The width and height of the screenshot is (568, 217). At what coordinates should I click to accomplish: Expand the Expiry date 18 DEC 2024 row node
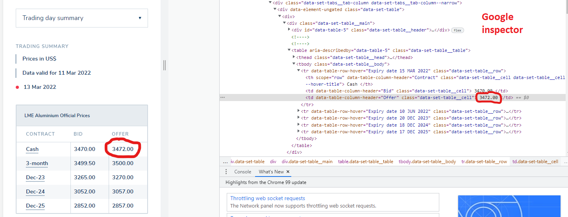299,125
